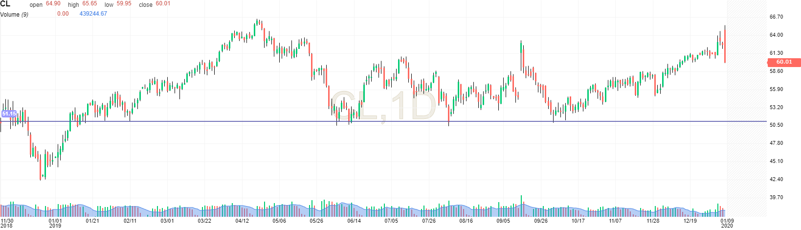Click the CL,1D watermark text
Viewport: 801px width, 230px height.
[x=382, y=106]
